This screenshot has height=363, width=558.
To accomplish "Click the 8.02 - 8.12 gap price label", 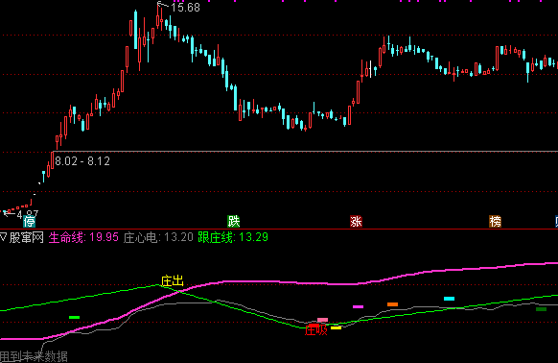I will [82, 161].
